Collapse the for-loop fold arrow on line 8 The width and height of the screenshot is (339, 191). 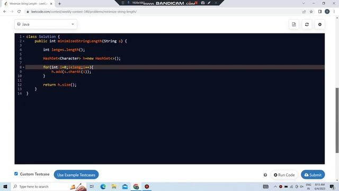tap(23, 67)
